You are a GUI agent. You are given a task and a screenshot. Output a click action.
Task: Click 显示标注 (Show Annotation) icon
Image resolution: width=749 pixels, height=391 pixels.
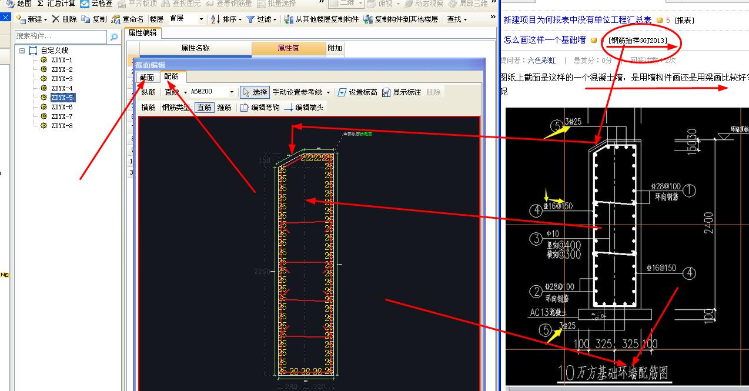386,92
